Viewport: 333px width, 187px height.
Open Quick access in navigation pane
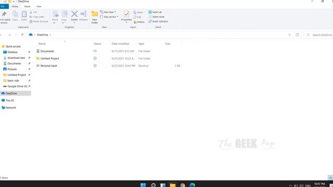click(13, 46)
